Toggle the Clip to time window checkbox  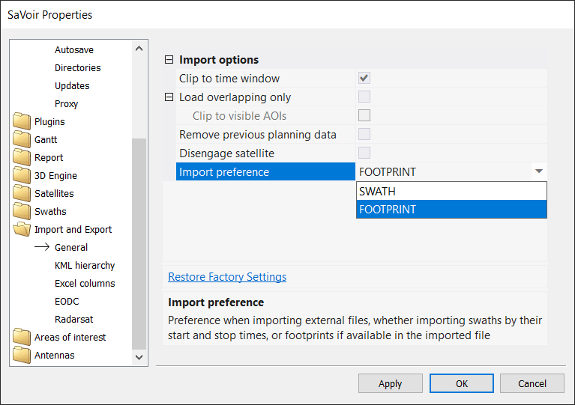pyautogui.click(x=364, y=78)
